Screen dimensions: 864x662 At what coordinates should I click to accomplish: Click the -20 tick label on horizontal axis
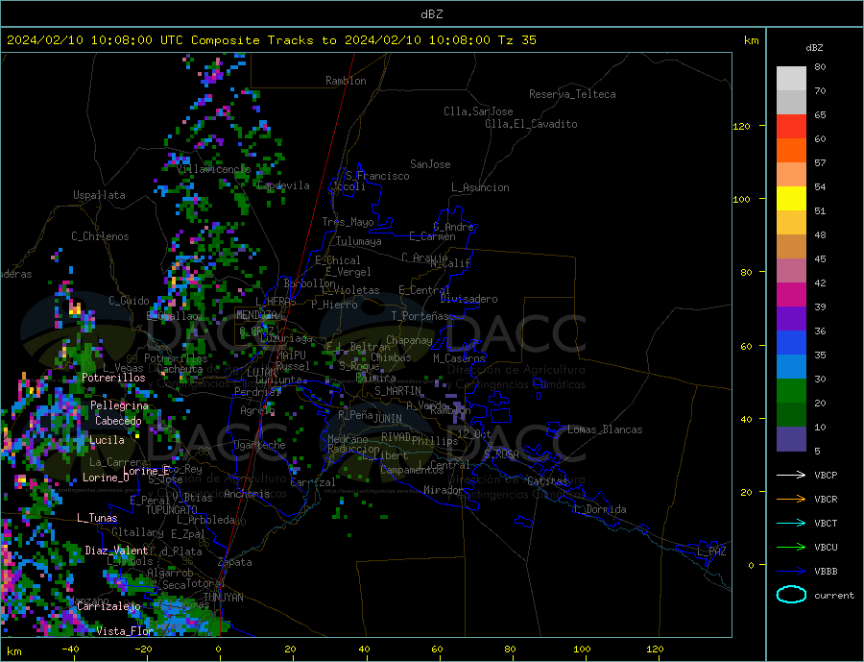(x=143, y=650)
